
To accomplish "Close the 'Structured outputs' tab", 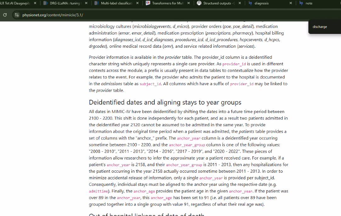I will pos(240,3).
